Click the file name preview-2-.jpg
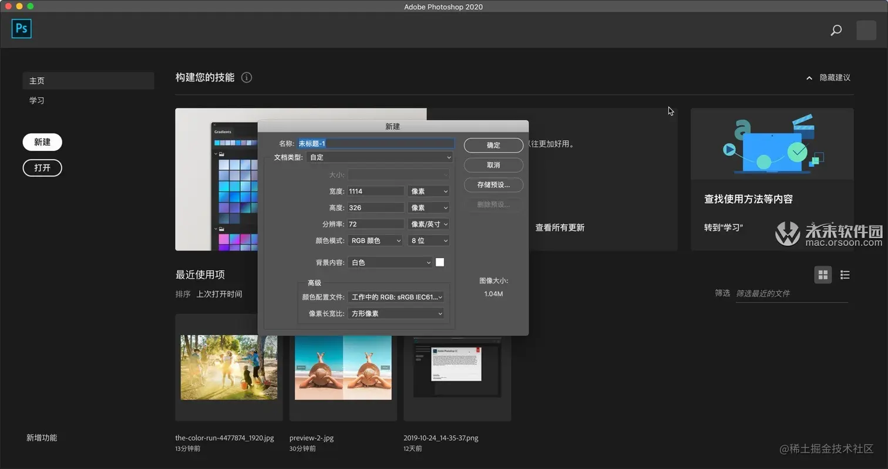 coord(311,438)
